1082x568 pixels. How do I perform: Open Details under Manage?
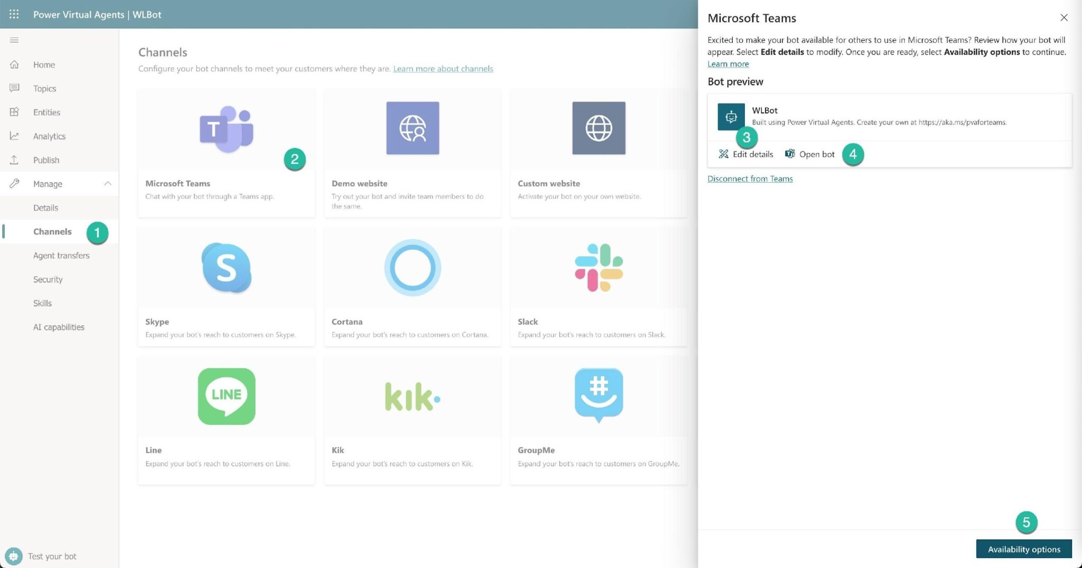(x=45, y=207)
